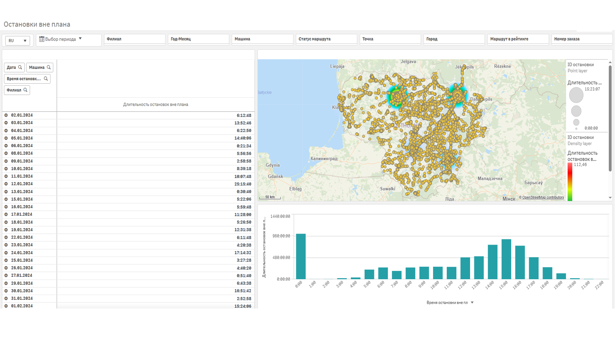Open the Город filter pane
This screenshot has height=338, width=615.
pos(454,39)
